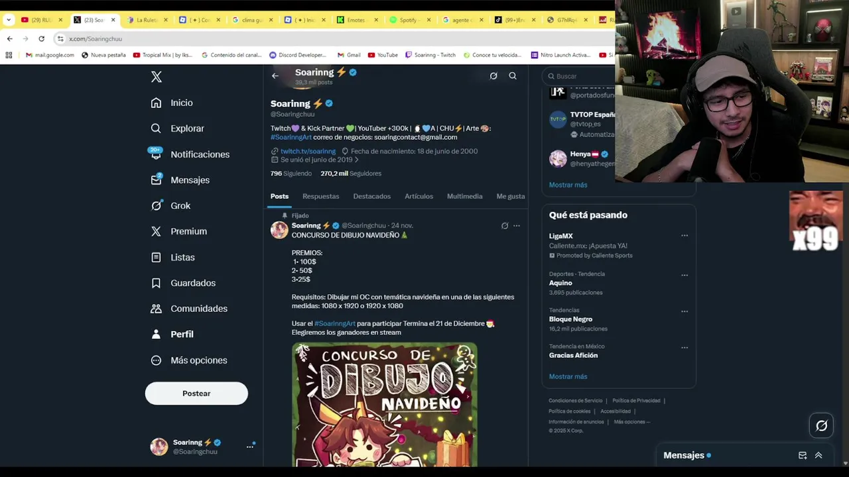Open Comunidades in the sidebar
This screenshot has width=849, height=477.
(x=189, y=309)
